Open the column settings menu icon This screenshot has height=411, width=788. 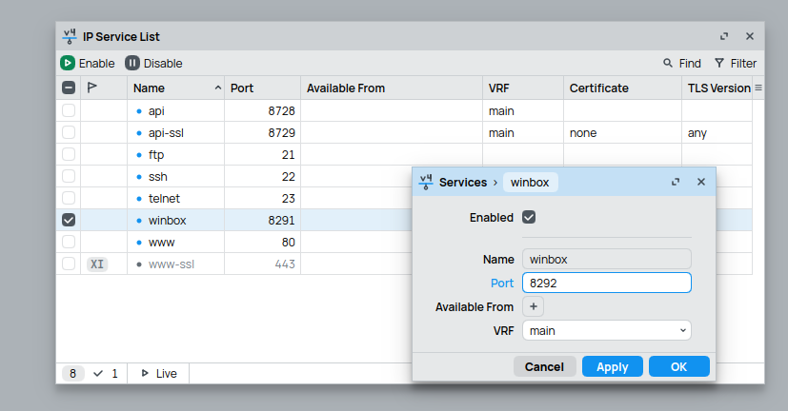pos(758,88)
